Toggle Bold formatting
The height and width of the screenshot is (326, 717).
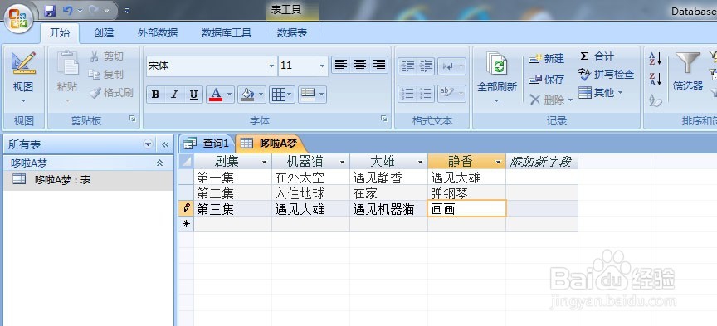click(x=155, y=95)
